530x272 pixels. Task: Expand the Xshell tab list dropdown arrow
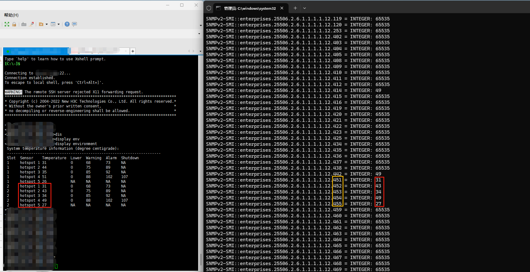pyautogui.click(x=201, y=51)
